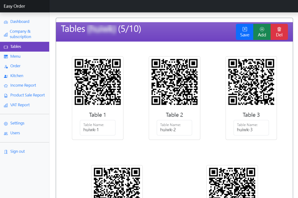The height and width of the screenshot is (198, 298).
Task: Click the Order person icon
Action: coord(6,66)
